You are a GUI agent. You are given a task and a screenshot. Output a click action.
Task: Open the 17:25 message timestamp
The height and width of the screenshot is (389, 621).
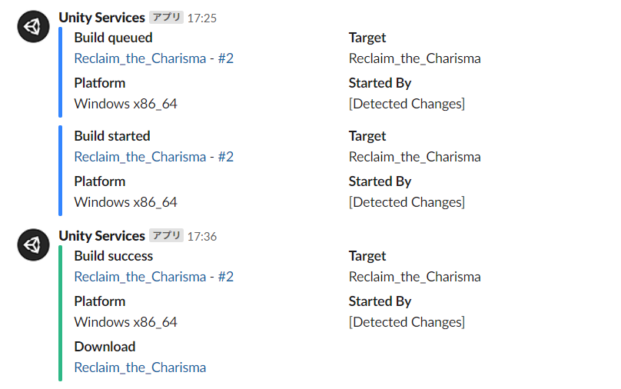click(202, 18)
